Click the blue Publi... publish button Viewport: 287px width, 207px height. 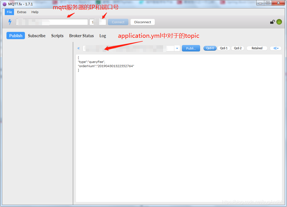[191, 48]
